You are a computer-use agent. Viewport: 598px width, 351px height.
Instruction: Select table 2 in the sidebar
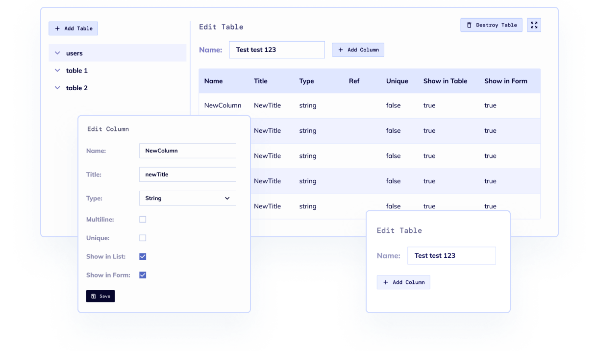[77, 88]
